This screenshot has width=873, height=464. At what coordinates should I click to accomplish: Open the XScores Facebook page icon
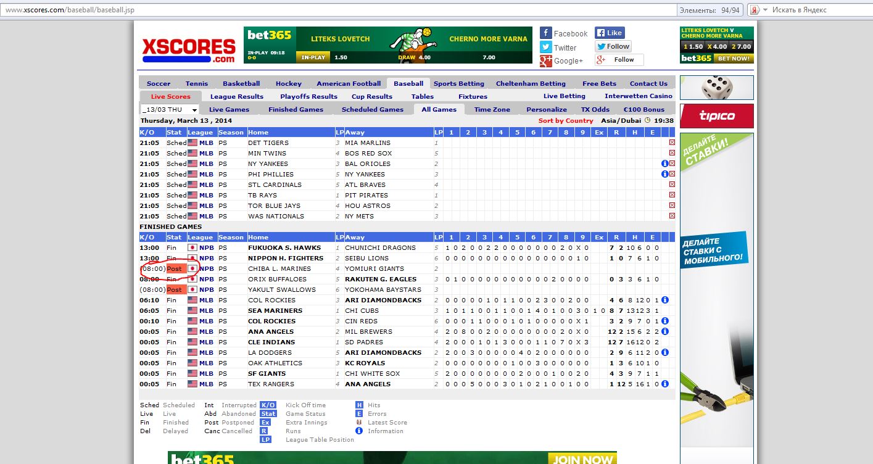[545, 33]
